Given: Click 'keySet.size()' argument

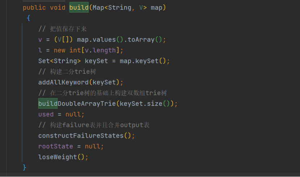Looking at the screenshot, I should click(x=145, y=104).
